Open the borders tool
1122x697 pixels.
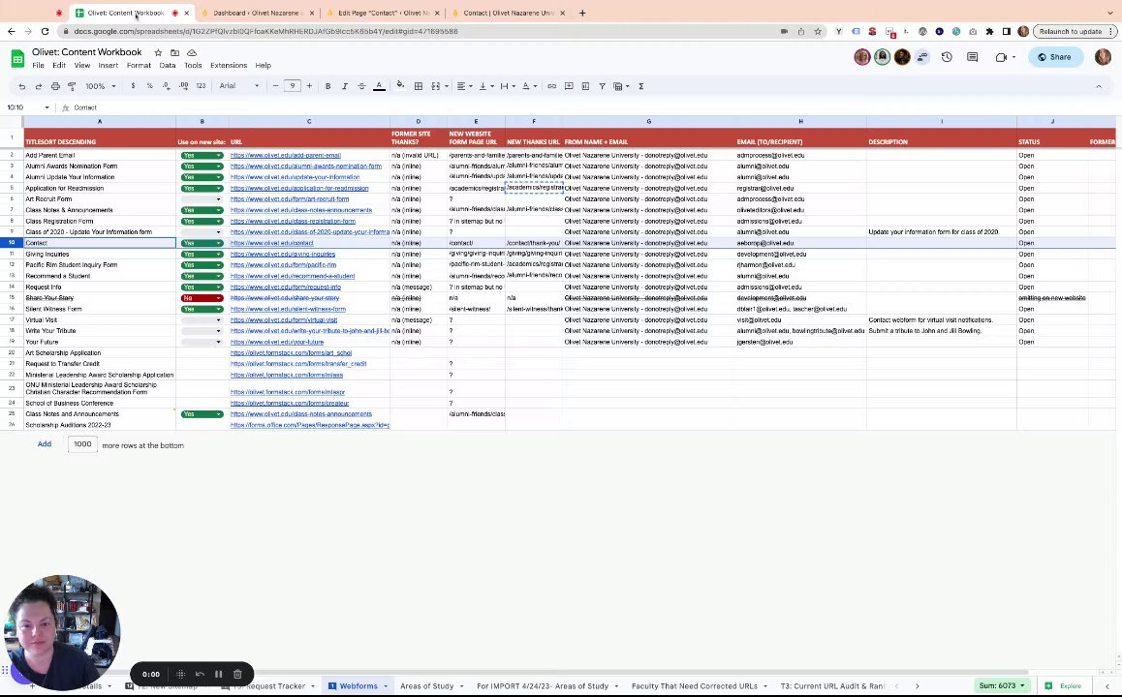[419, 86]
